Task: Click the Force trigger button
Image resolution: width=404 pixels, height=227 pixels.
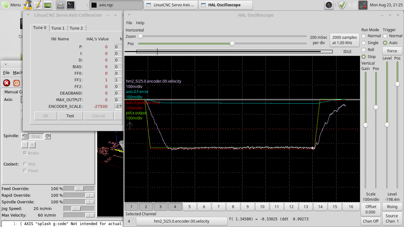Action: (x=392, y=51)
